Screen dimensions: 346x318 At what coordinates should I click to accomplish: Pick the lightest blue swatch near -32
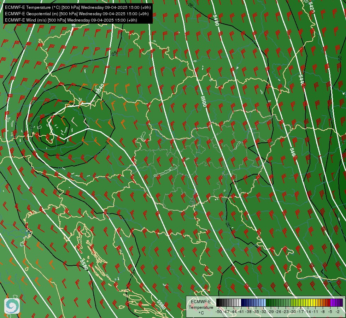tap(265, 302)
